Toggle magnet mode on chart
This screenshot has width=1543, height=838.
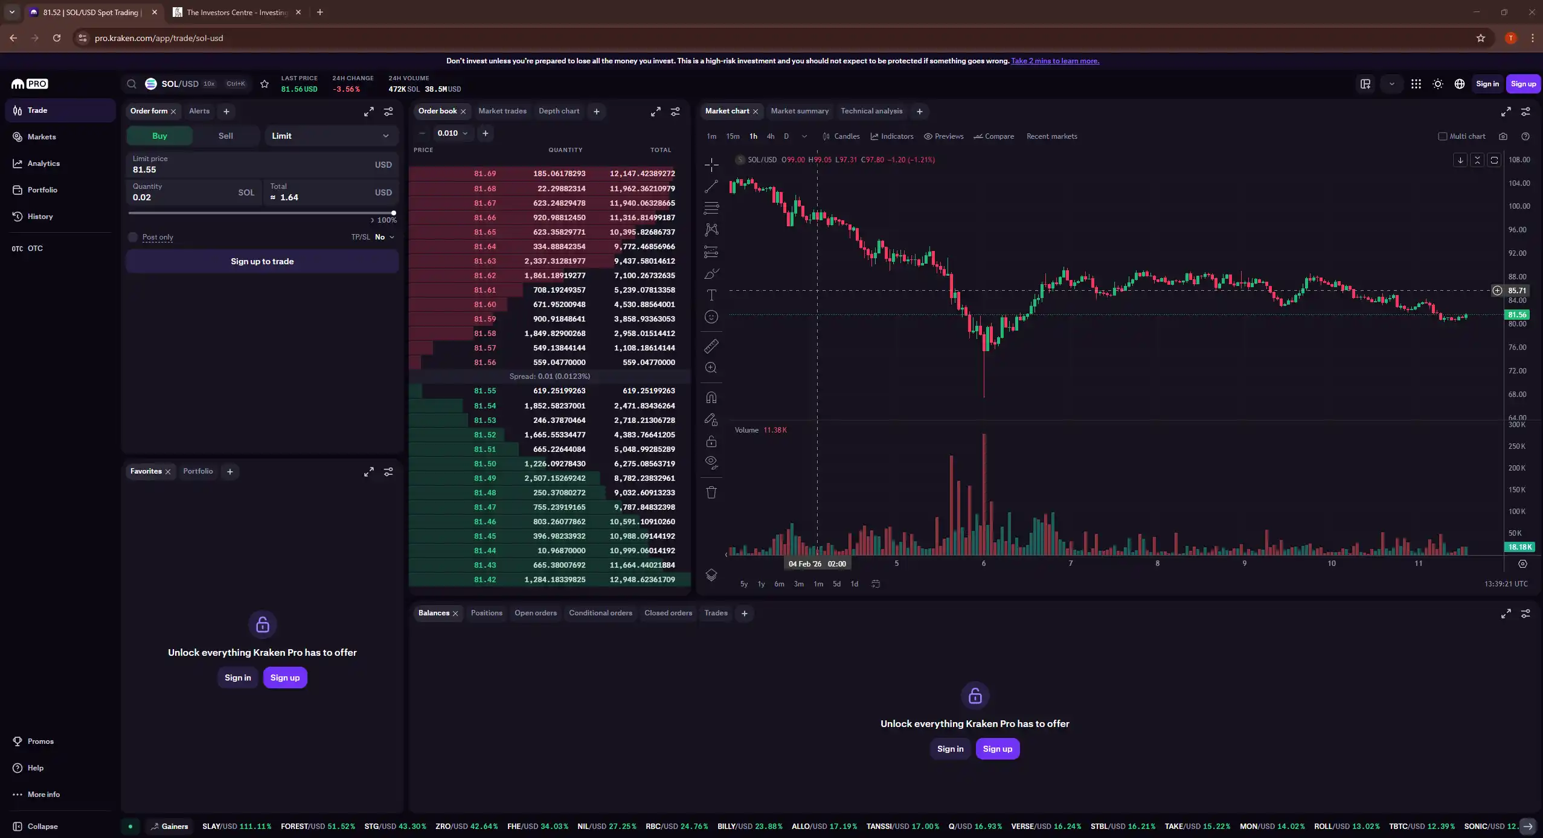(x=711, y=397)
